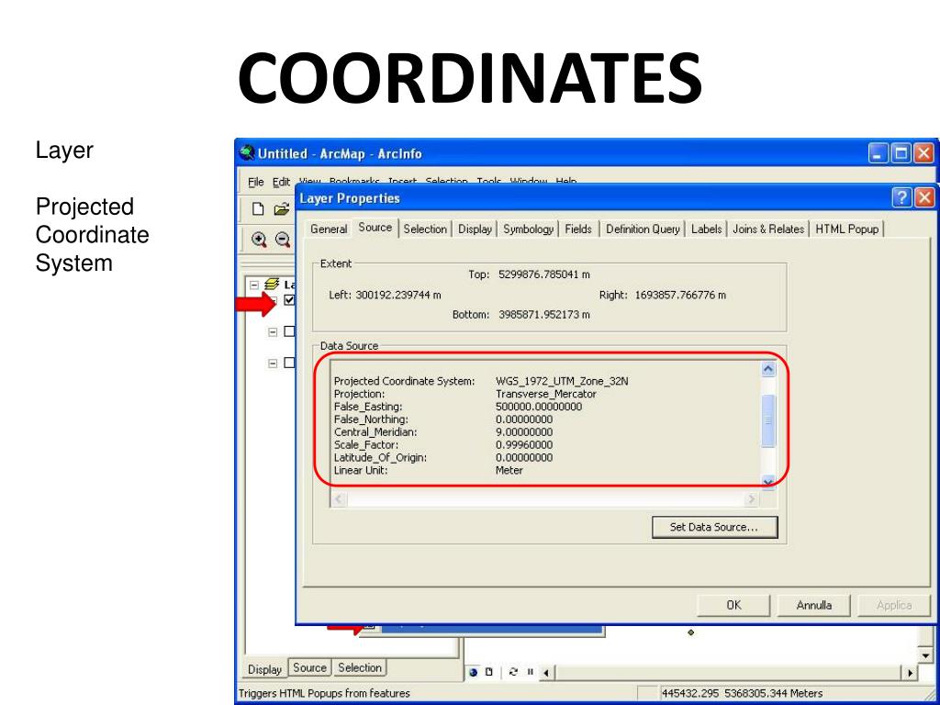Select the Zoom Out magnifier tool

point(283,241)
